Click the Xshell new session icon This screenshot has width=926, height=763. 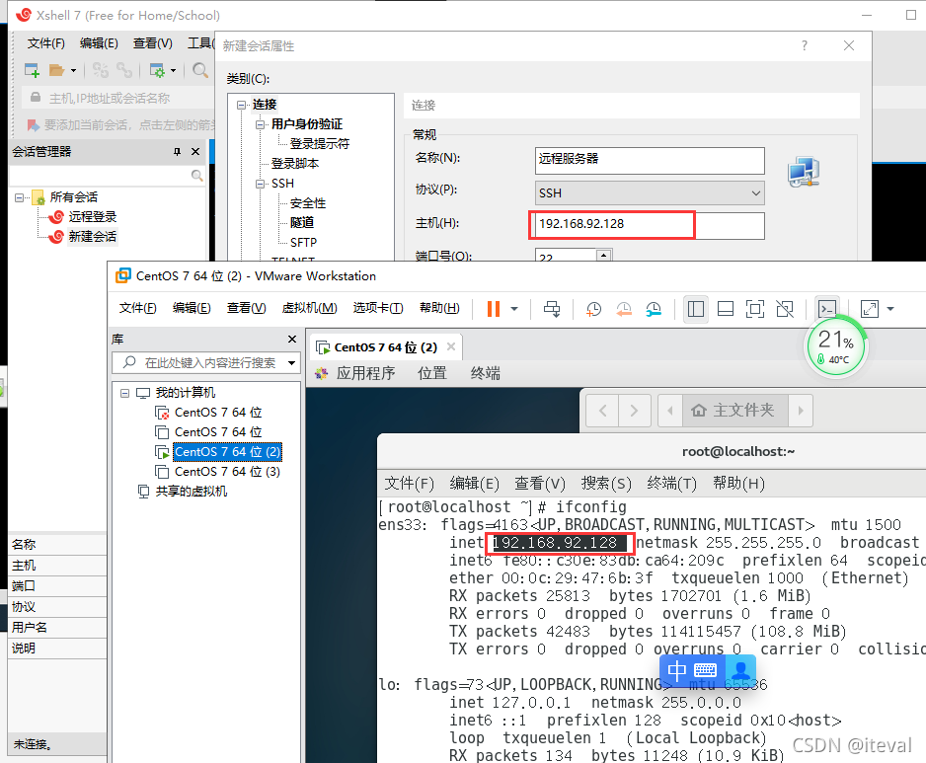[32, 70]
